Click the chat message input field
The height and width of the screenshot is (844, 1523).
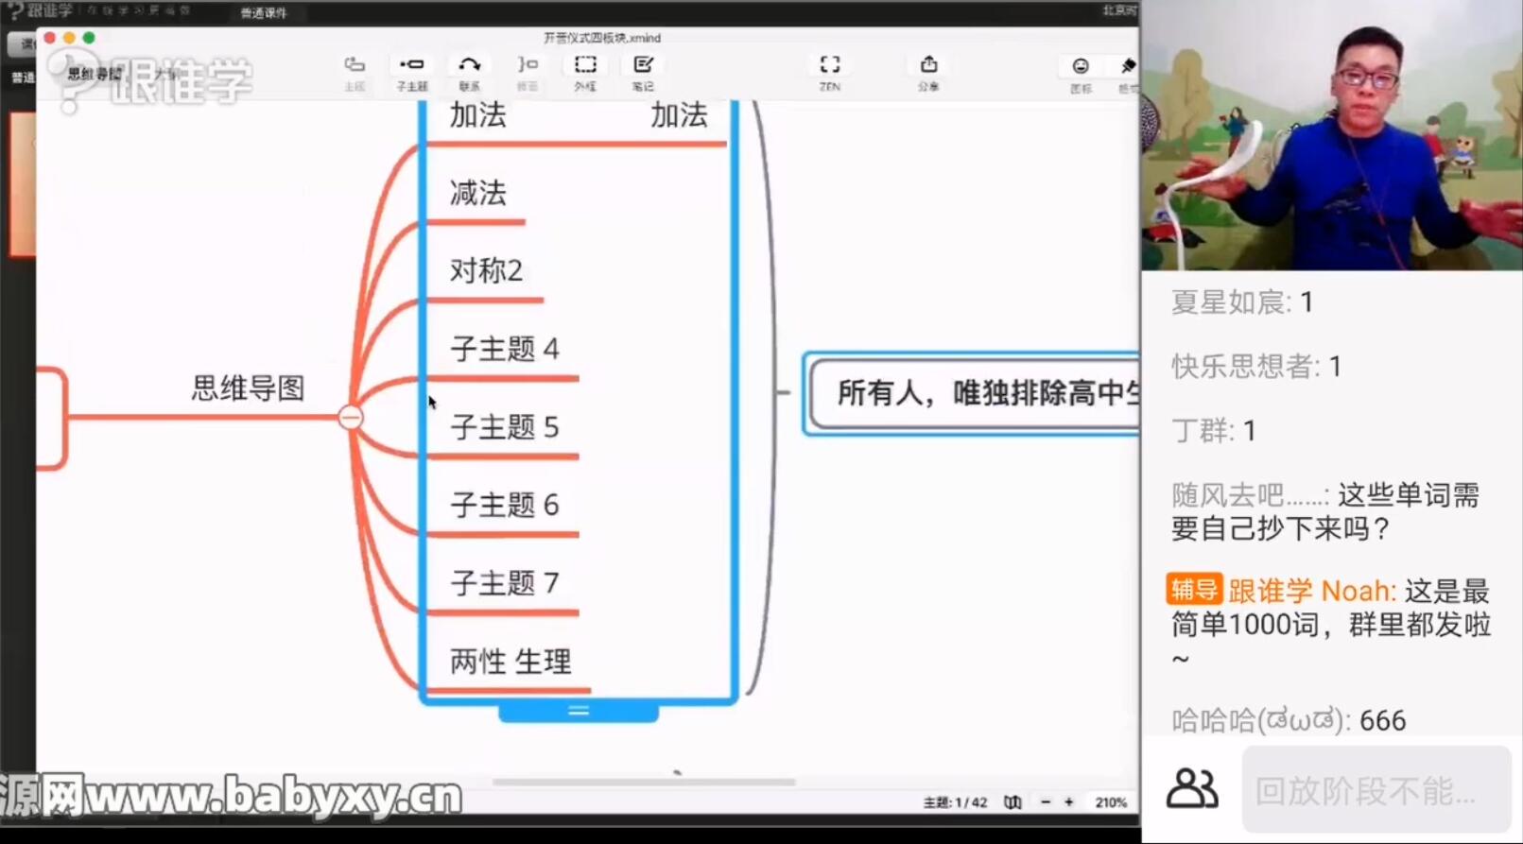(1376, 790)
